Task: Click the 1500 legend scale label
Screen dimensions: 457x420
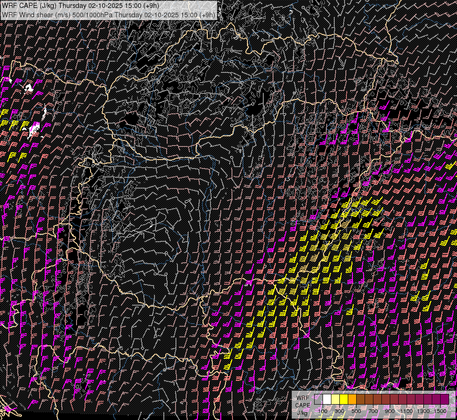Action: click(440, 411)
